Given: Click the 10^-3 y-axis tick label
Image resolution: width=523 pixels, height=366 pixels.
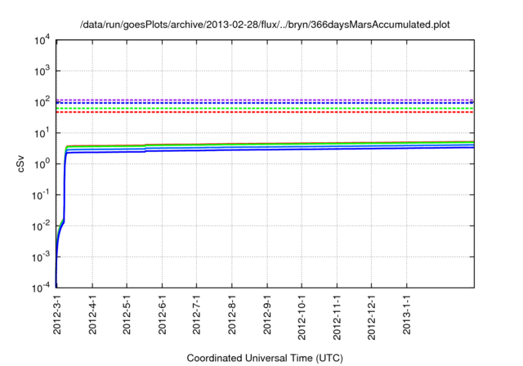Looking at the screenshot, I should pos(41,257).
